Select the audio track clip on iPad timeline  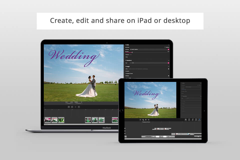point(158,136)
